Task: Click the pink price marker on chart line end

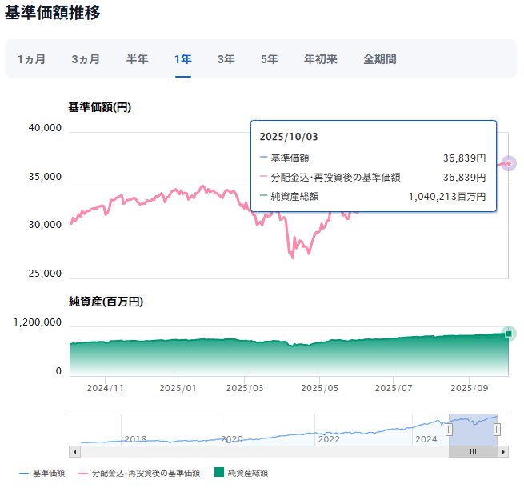Action: 509,163
